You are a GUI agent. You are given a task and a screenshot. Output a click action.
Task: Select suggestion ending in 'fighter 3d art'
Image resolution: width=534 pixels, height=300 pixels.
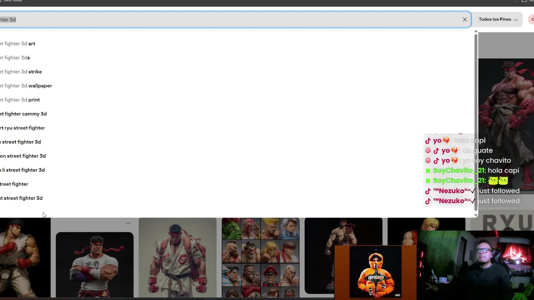(x=18, y=44)
